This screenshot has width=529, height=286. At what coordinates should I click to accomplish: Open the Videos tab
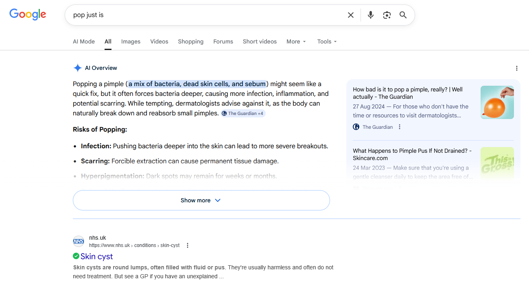click(159, 41)
